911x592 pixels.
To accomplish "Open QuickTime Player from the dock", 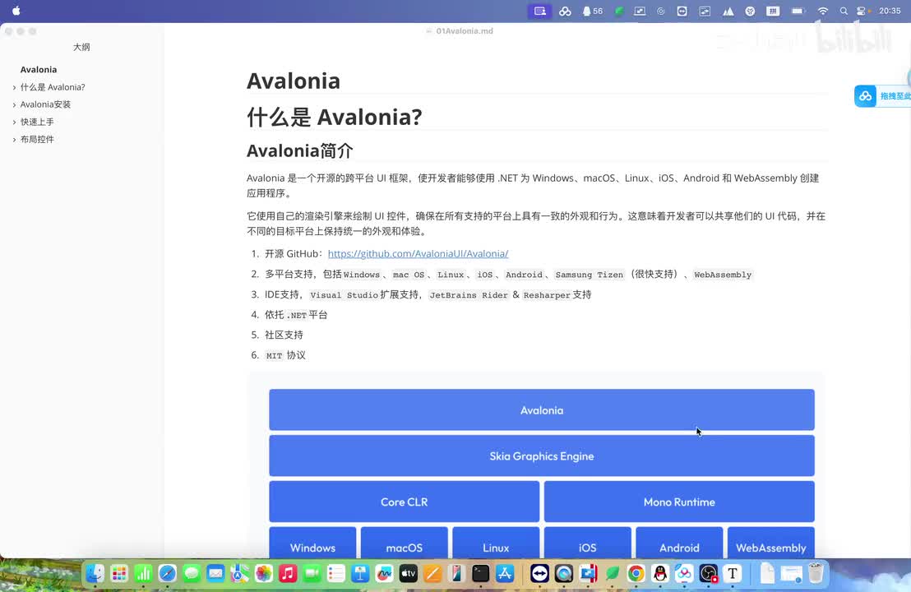I will [x=563, y=574].
